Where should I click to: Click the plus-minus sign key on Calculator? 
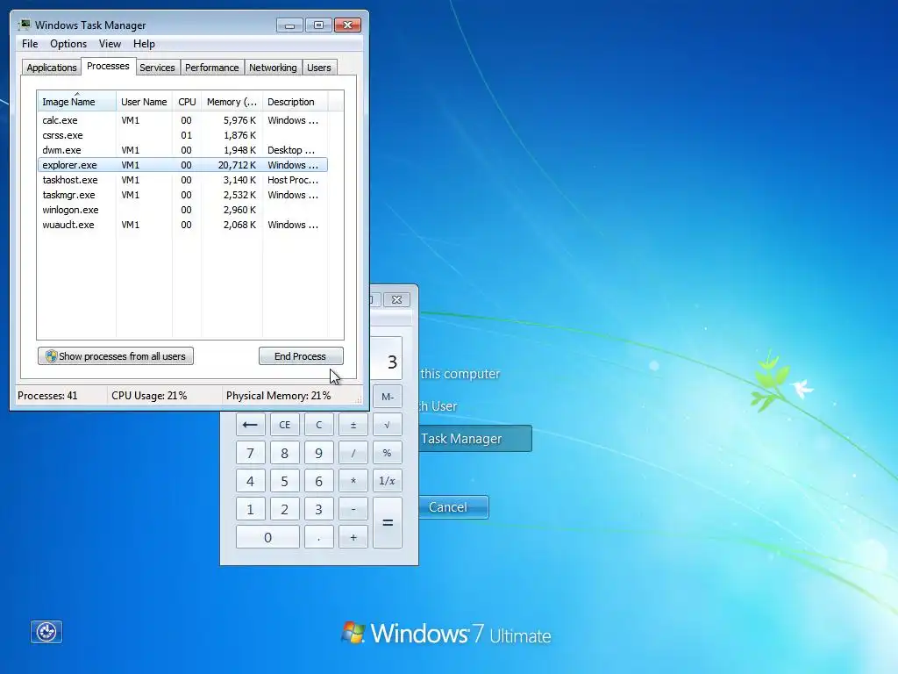pyautogui.click(x=353, y=425)
